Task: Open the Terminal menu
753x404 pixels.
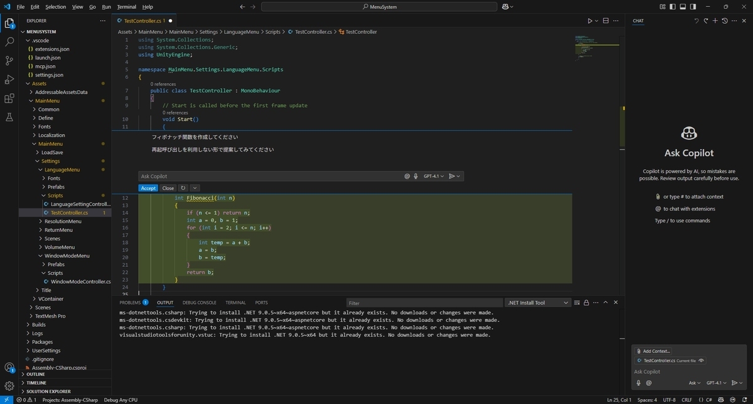Action: pyautogui.click(x=126, y=7)
